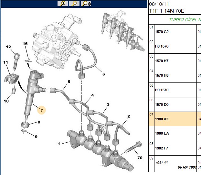Screen dimensions: 201x175
Task: Click callout number 9 washer label
Action: point(36,137)
